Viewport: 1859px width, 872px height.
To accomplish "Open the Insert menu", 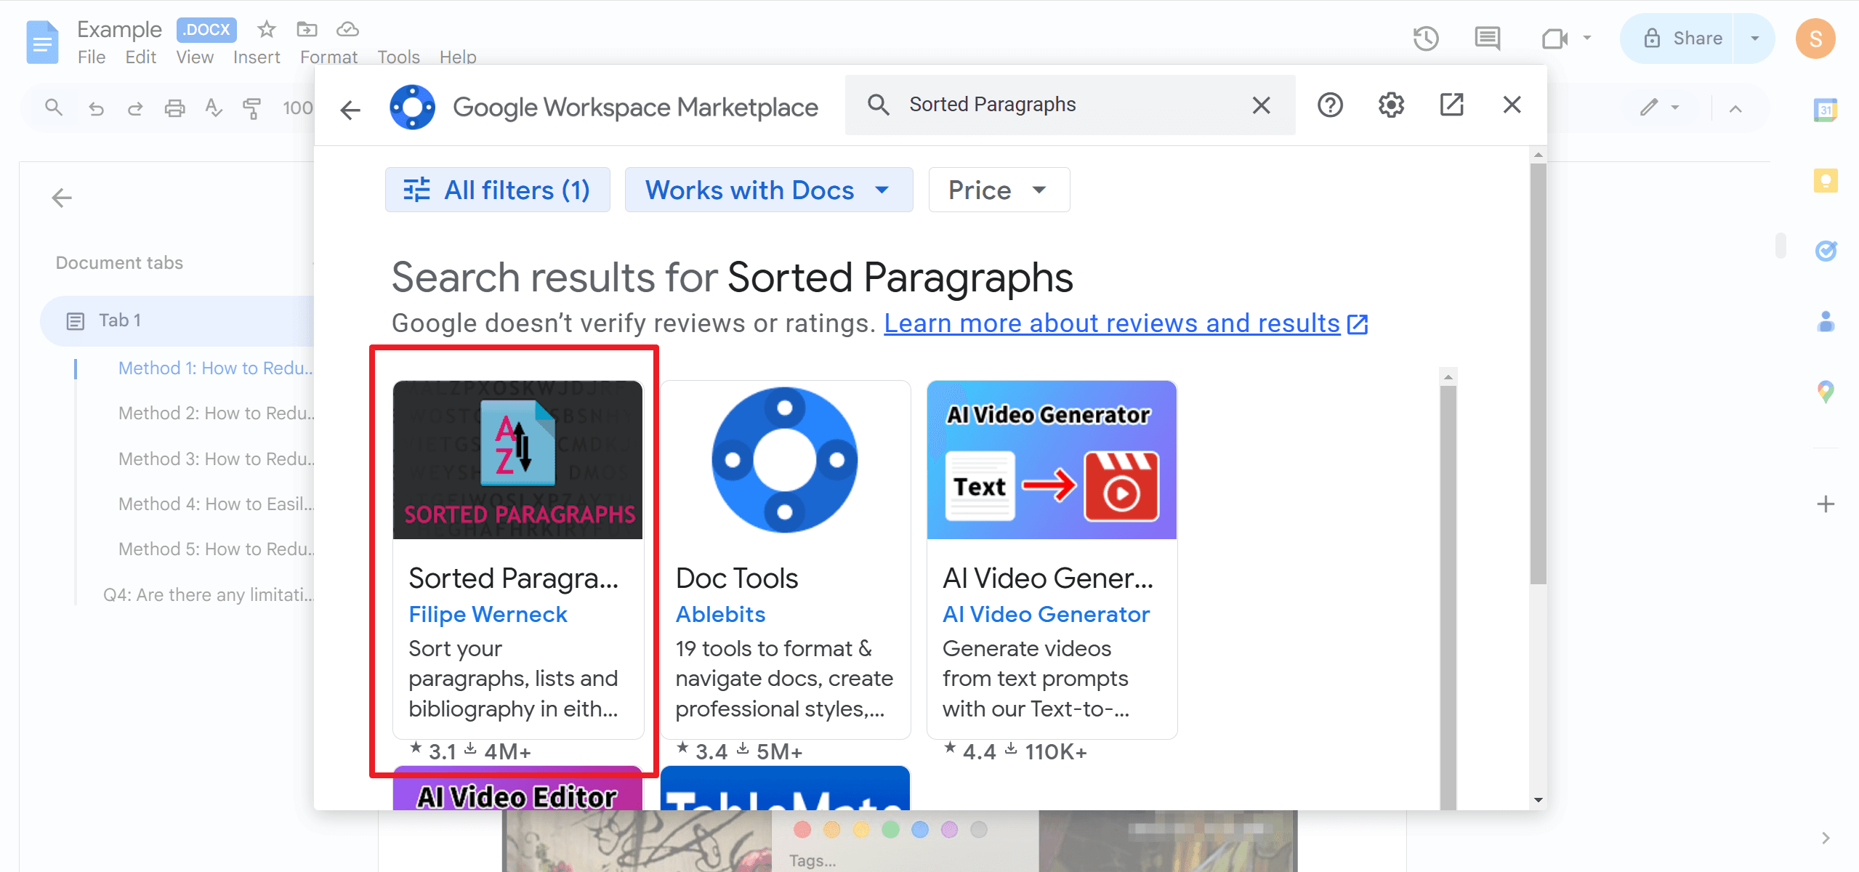I will tap(257, 57).
